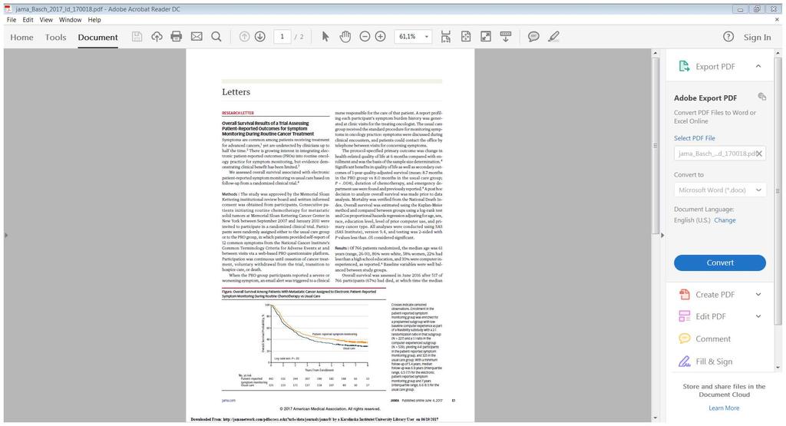
Task: Click the Fill & Sign pen icon
Action: click(684, 361)
